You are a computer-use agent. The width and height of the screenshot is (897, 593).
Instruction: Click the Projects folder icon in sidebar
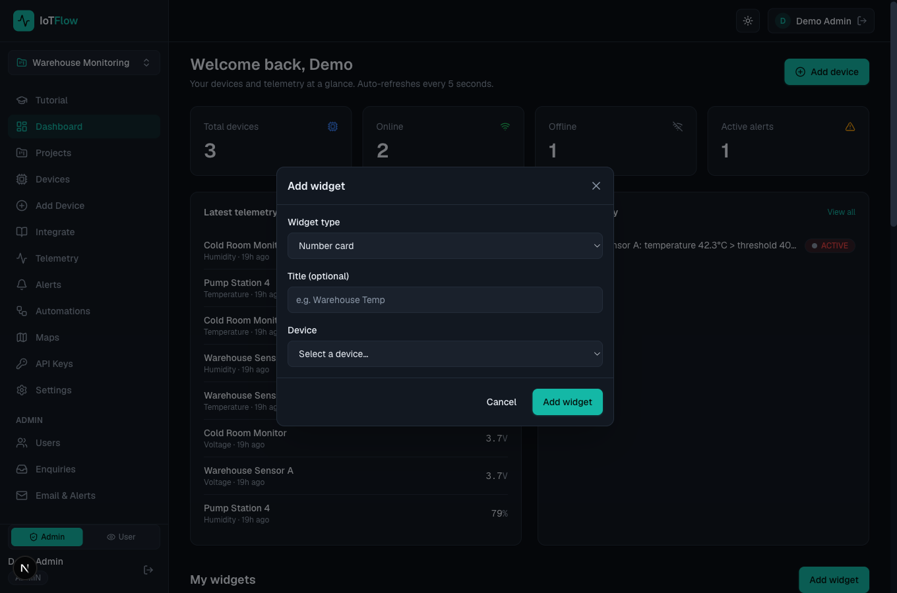tap(22, 153)
